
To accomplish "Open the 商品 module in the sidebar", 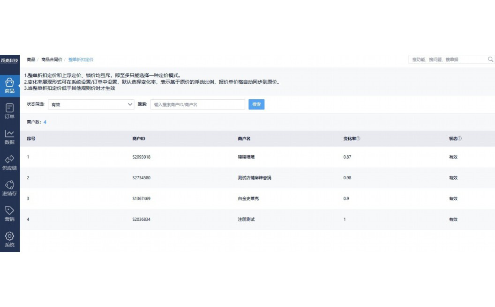I will (x=9, y=83).
